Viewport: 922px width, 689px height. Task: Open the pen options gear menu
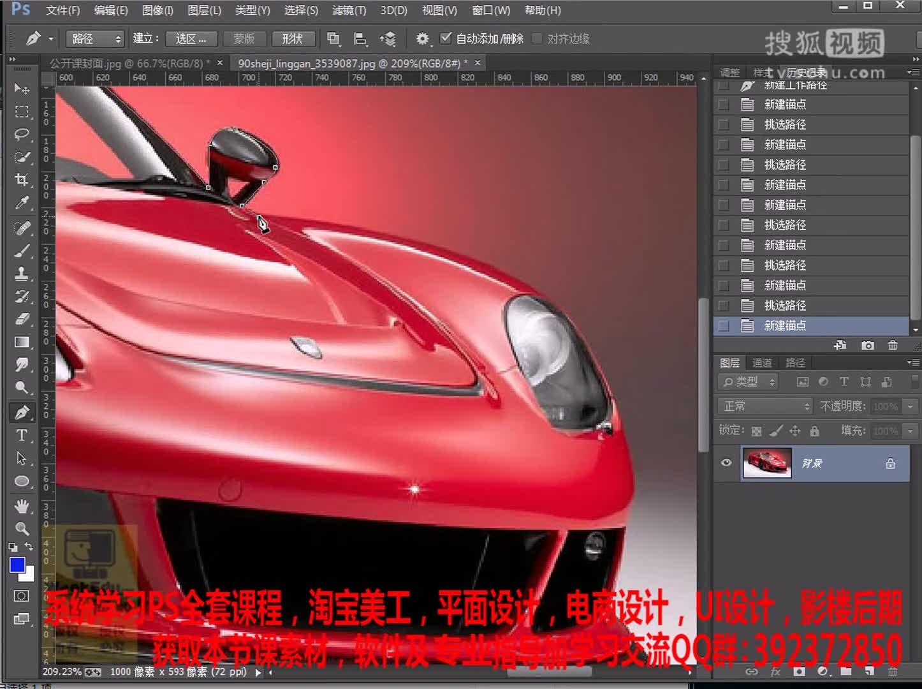coord(423,39)
